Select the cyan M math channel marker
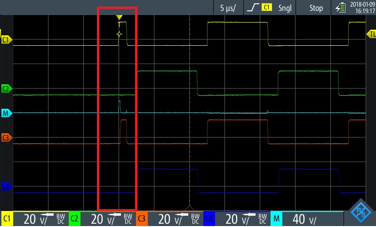 pos(7,113)
